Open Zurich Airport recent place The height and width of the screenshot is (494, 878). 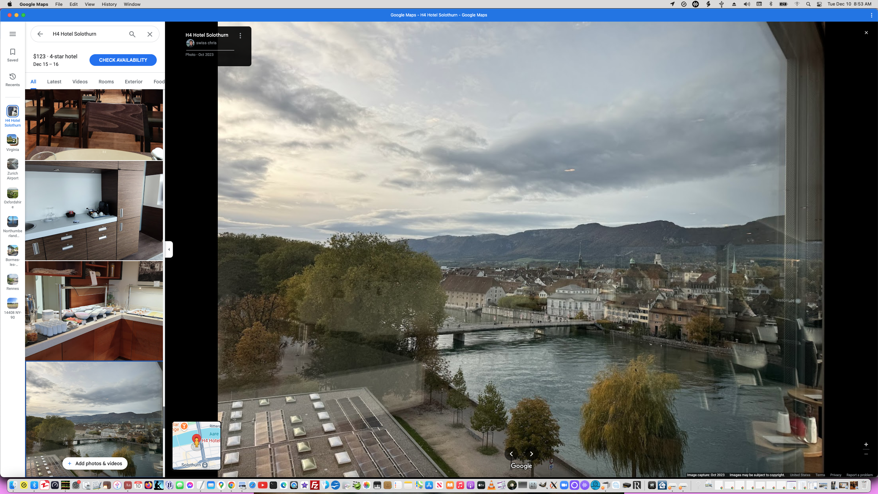coord(13,165)
